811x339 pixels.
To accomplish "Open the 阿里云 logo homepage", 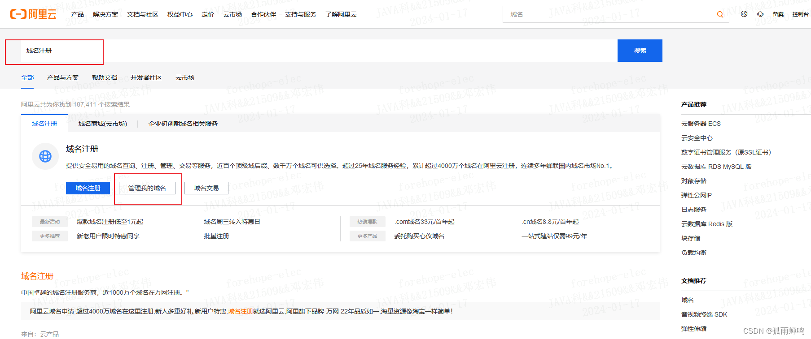I will (33, 14).
